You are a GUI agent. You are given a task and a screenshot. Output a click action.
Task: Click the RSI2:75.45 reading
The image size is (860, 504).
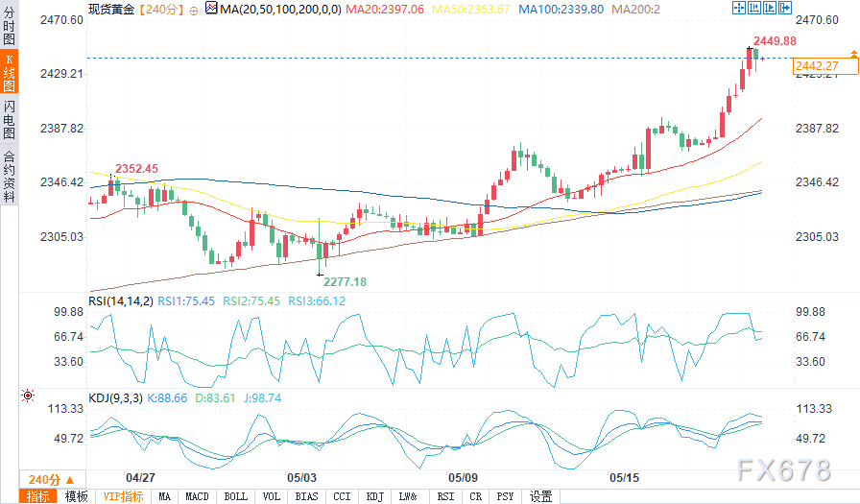tap(251, 301)
